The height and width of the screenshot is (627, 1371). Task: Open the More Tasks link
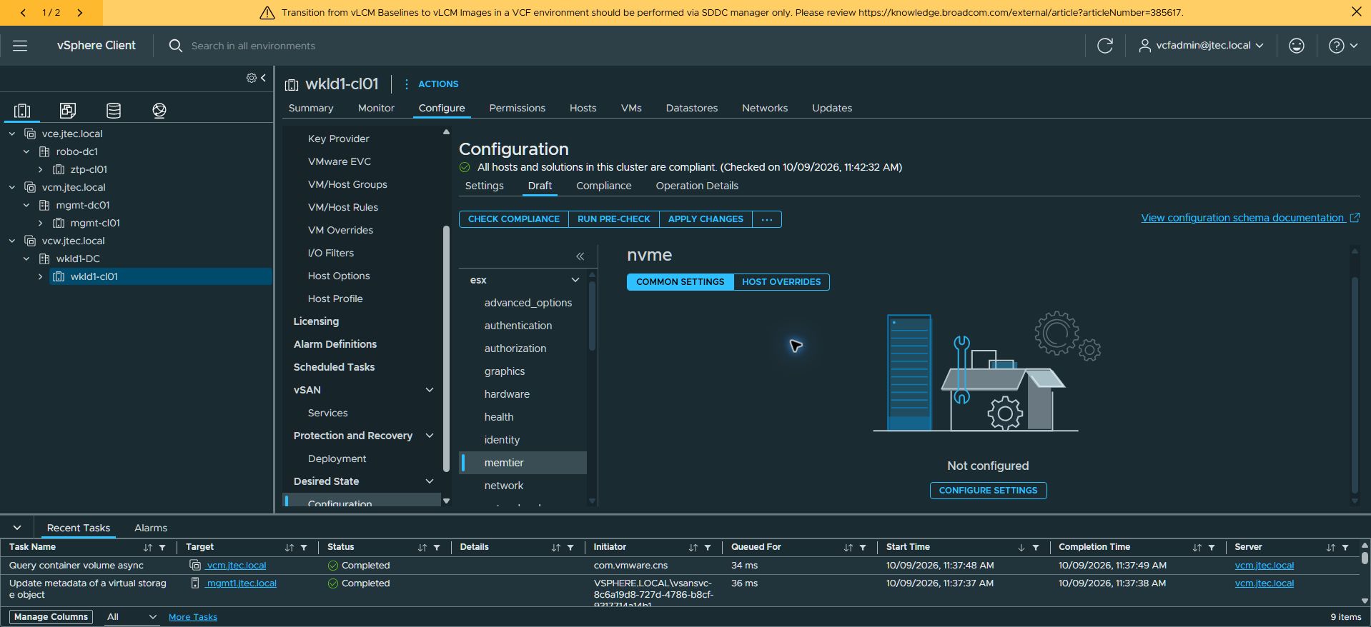point(193,617)
